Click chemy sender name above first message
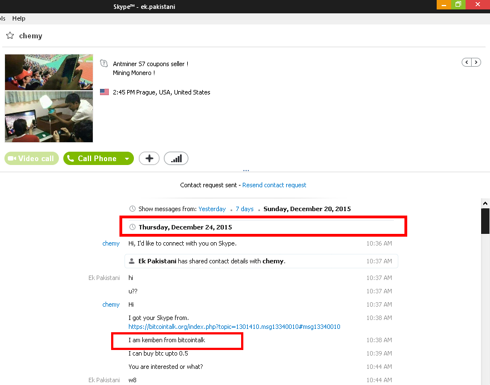Screen dimensions: 490x385 tap(111, 243)
